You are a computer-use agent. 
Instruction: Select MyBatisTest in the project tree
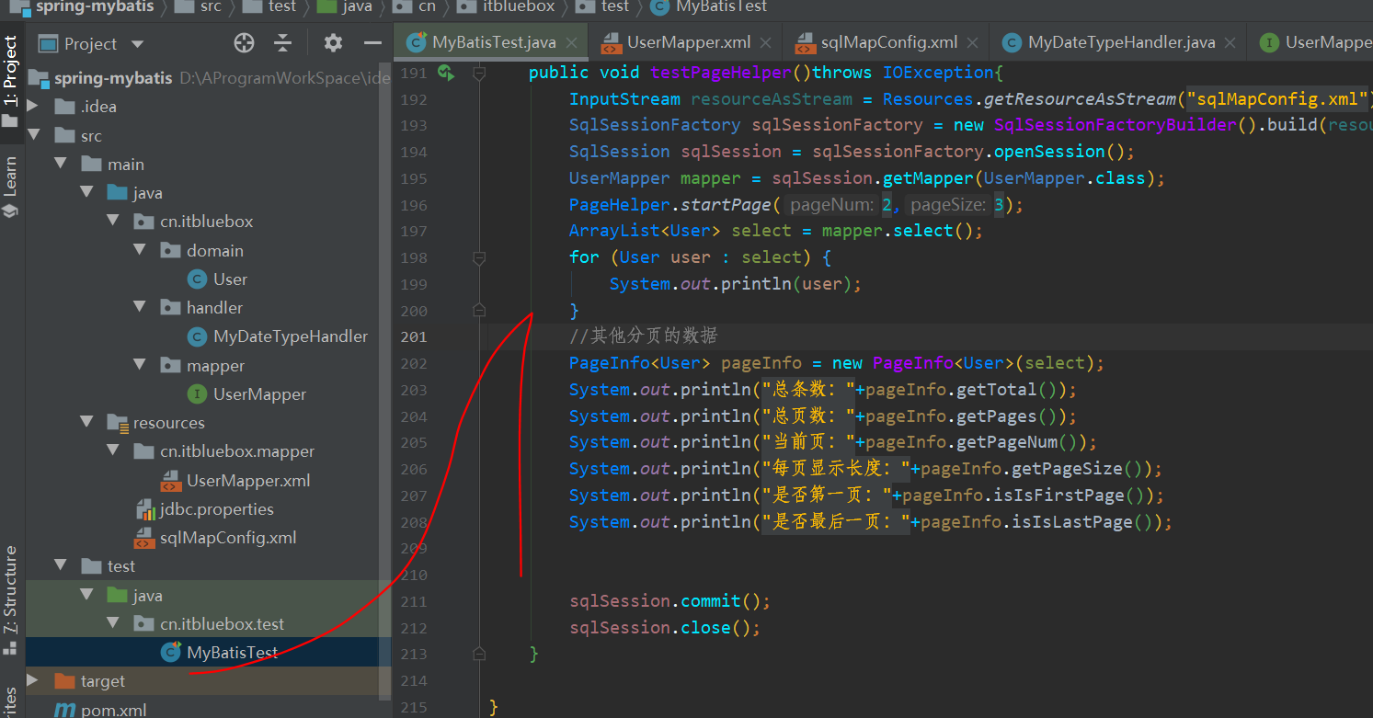232,653
